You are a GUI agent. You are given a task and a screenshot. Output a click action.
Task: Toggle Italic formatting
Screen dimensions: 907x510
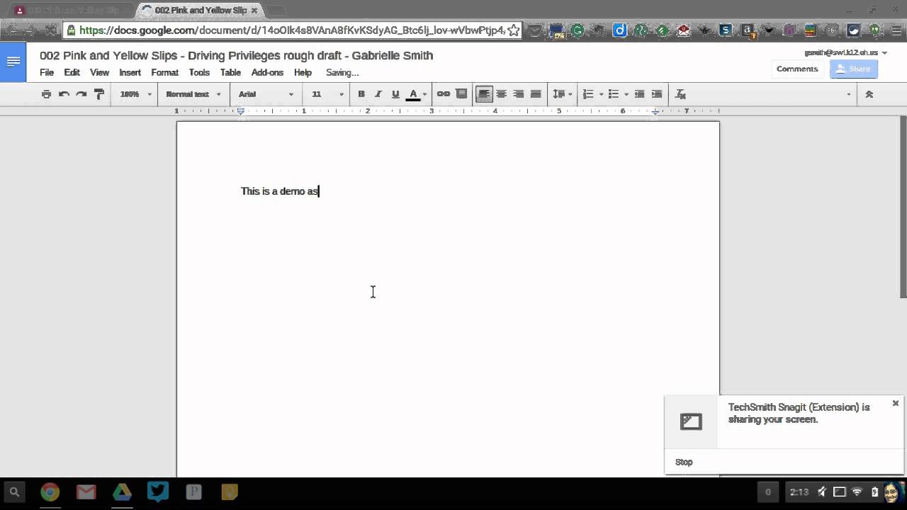point(378,94)
